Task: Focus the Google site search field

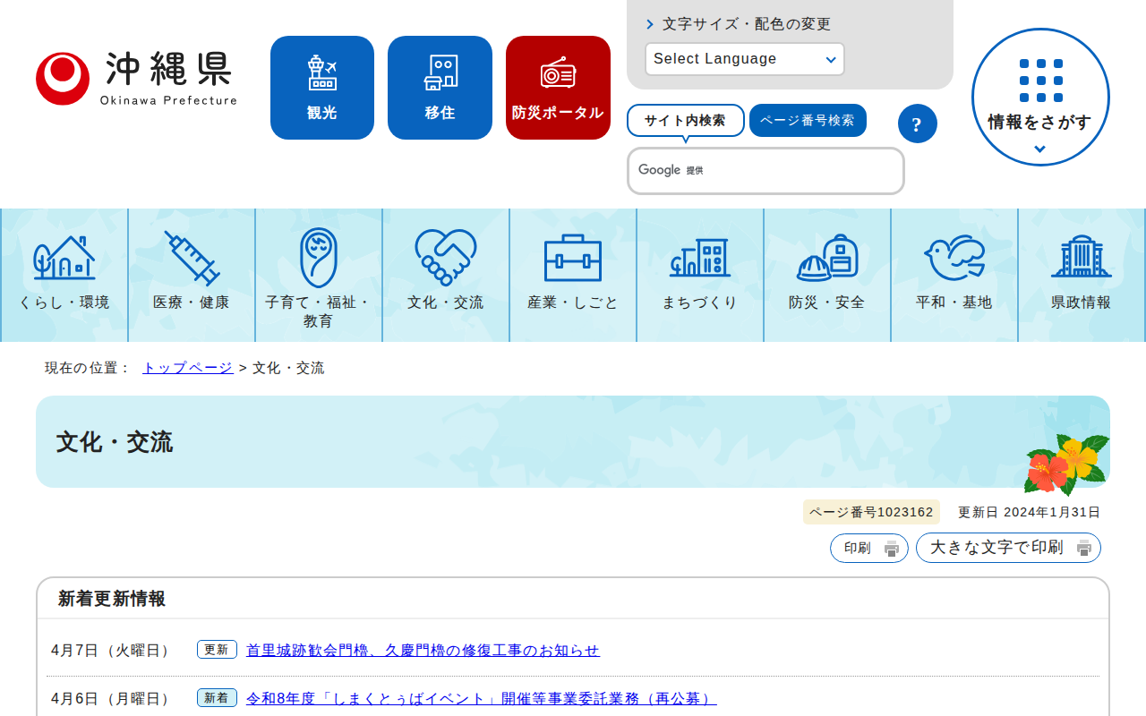Action: (x=765, y=171)
